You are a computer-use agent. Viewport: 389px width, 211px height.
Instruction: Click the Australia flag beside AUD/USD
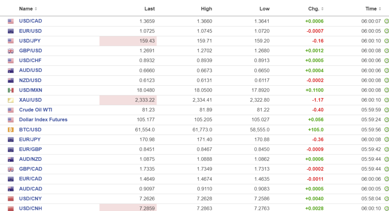coord(11,70)
